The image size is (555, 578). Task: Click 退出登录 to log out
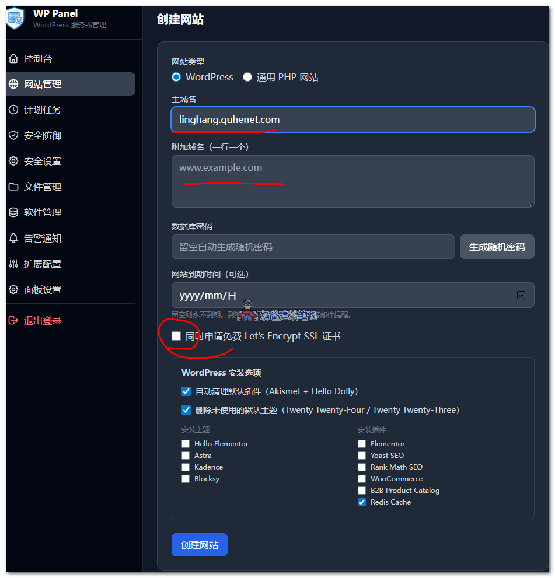pyautogui.click(x=71, y=320)
